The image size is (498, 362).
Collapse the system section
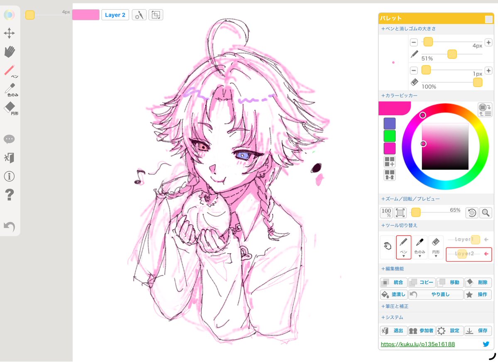pos(392,317)
